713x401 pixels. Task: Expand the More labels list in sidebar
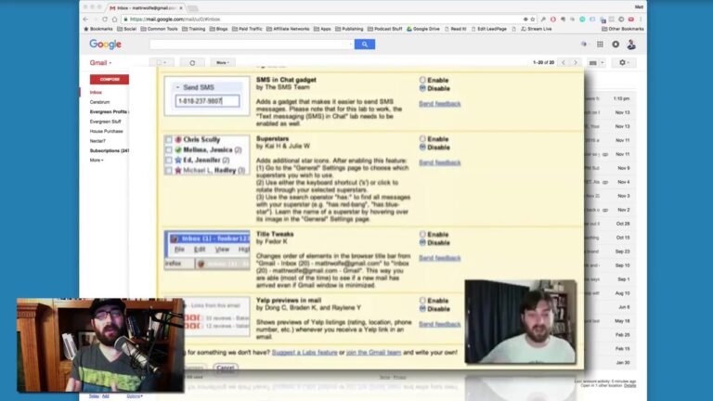96,160
